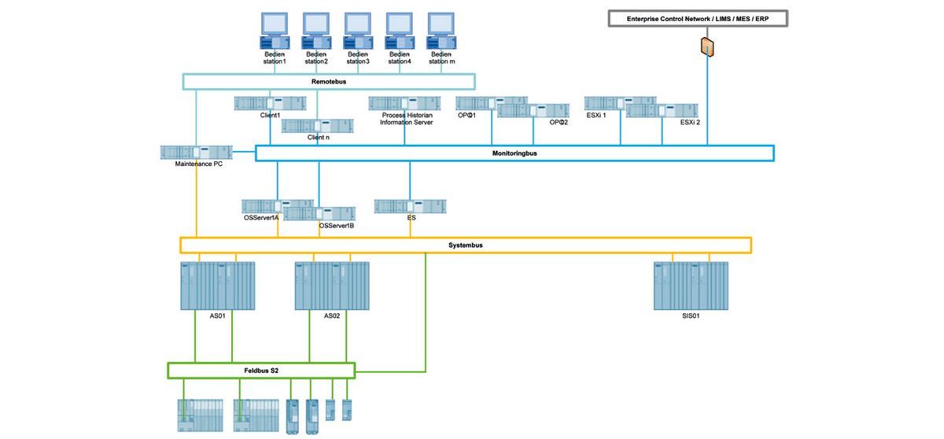Click the AS02 automation station rack
Image resolution: width=944 pixels, height=439 pixels.
tap(332, 286)
